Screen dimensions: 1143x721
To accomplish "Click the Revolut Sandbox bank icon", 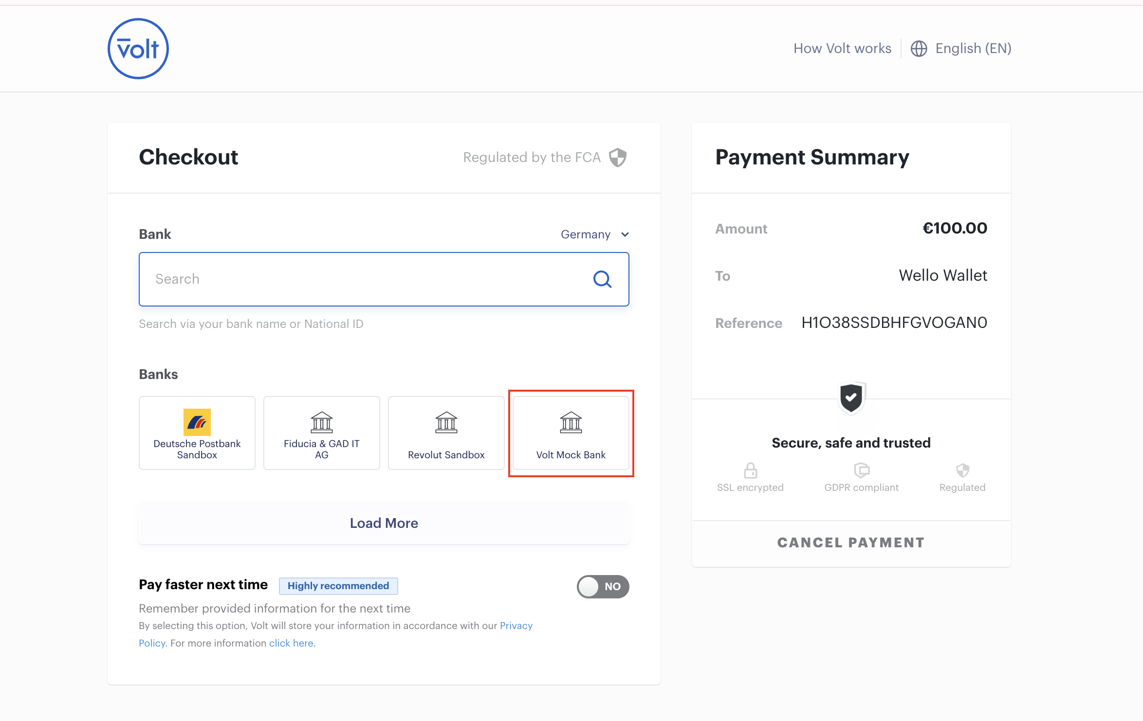I will [446, 422].
